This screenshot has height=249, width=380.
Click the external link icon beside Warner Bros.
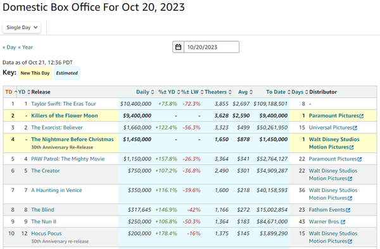pyautogui.click(x=343, y=222)
